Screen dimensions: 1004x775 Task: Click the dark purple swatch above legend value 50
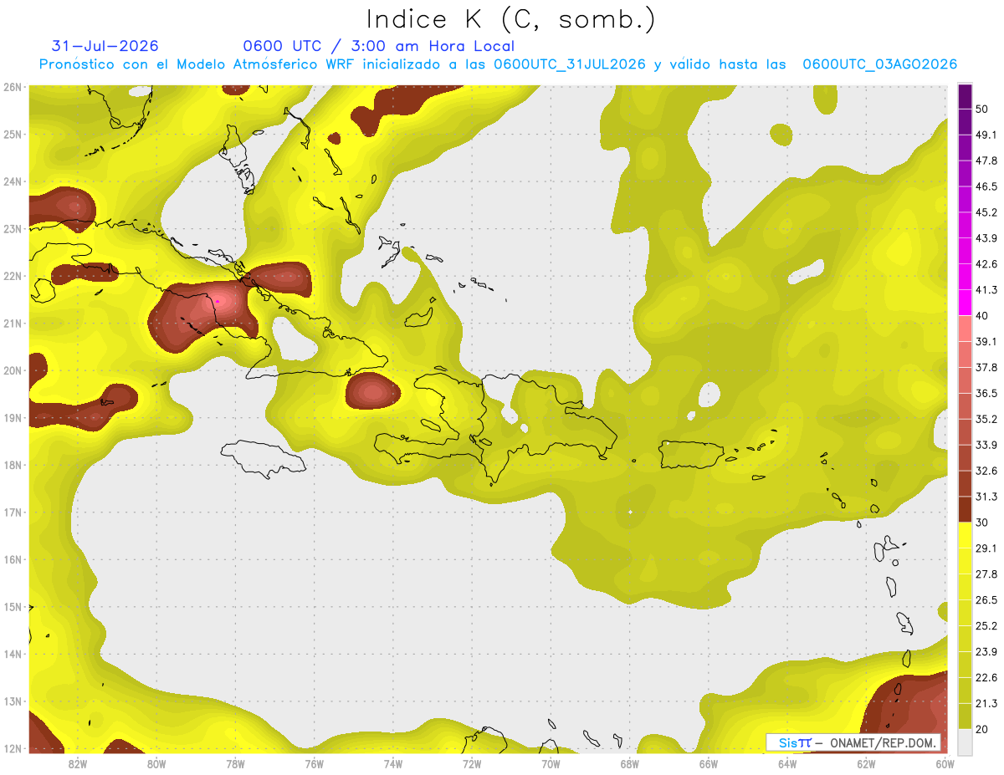tap(965, 97)
